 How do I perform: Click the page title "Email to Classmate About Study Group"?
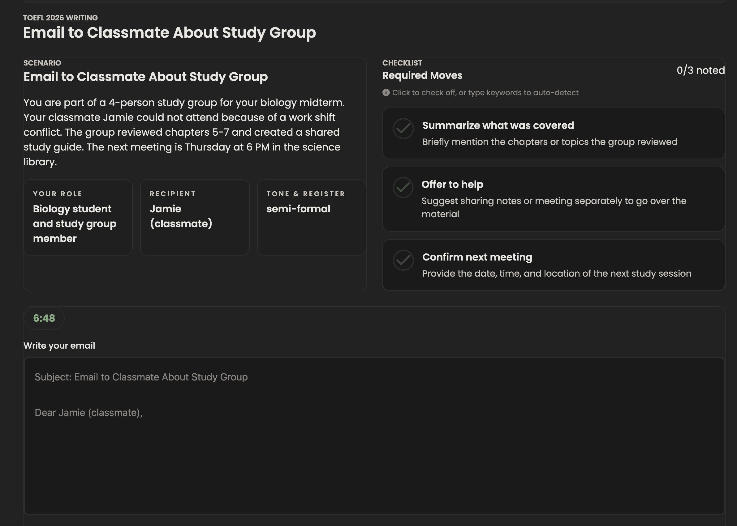(x=169, y=32)
